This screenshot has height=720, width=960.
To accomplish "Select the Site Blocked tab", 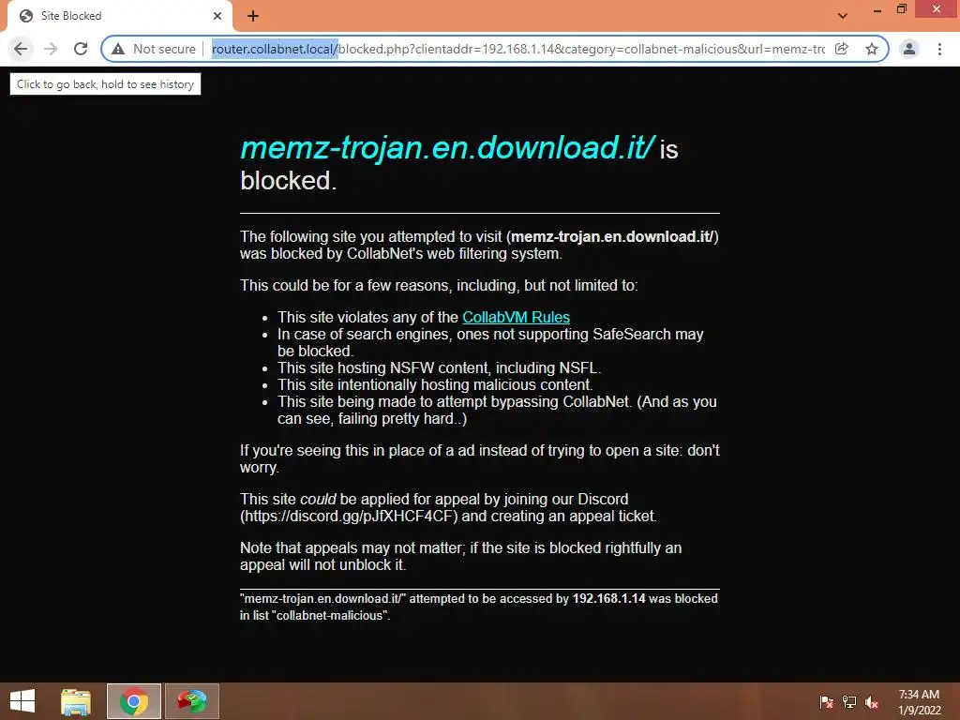I will (x=120, y=16).
